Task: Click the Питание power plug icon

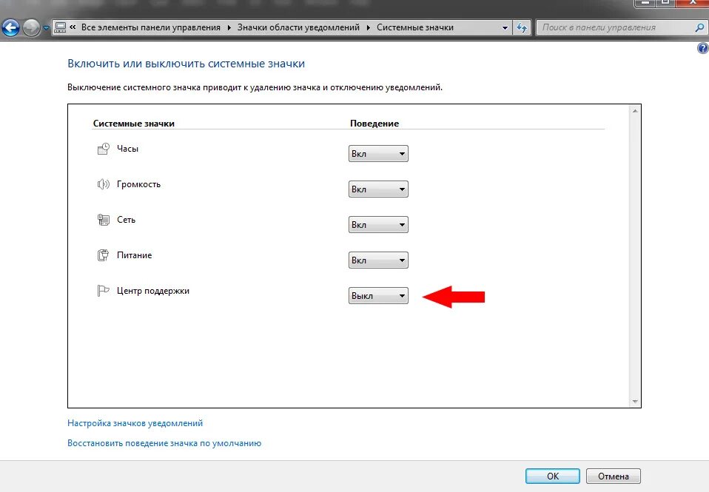Action: click(103, 255)
